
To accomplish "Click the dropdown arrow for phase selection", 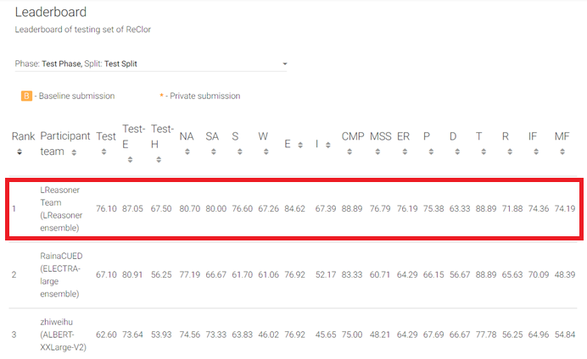I will click(285, 64).
